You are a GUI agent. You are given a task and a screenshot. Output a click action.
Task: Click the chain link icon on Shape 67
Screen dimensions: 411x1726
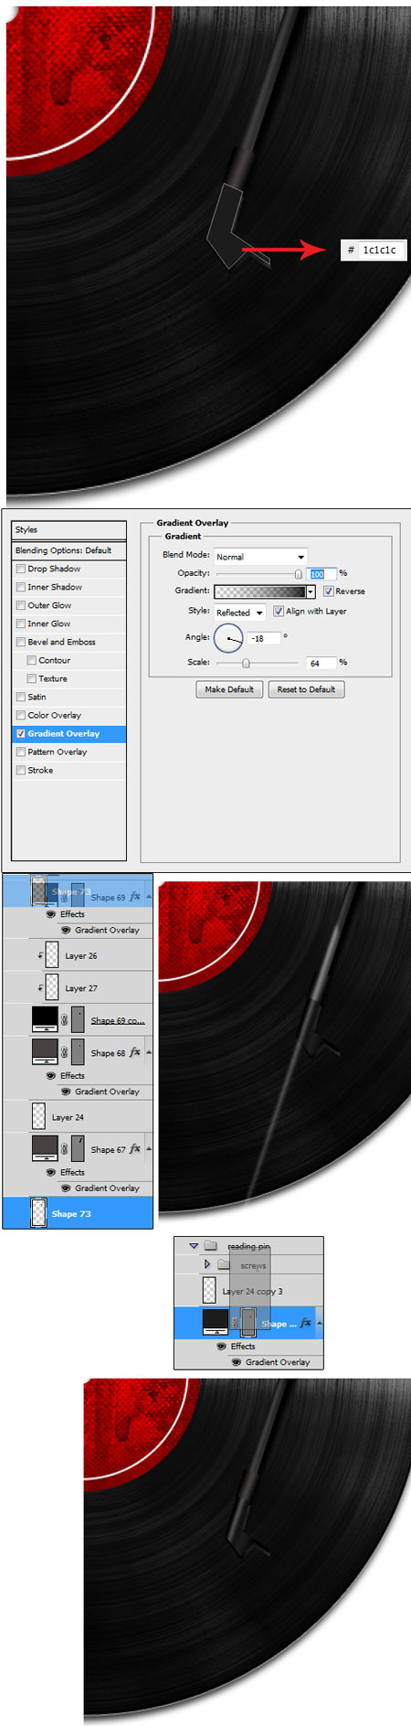click(64, 1150)
